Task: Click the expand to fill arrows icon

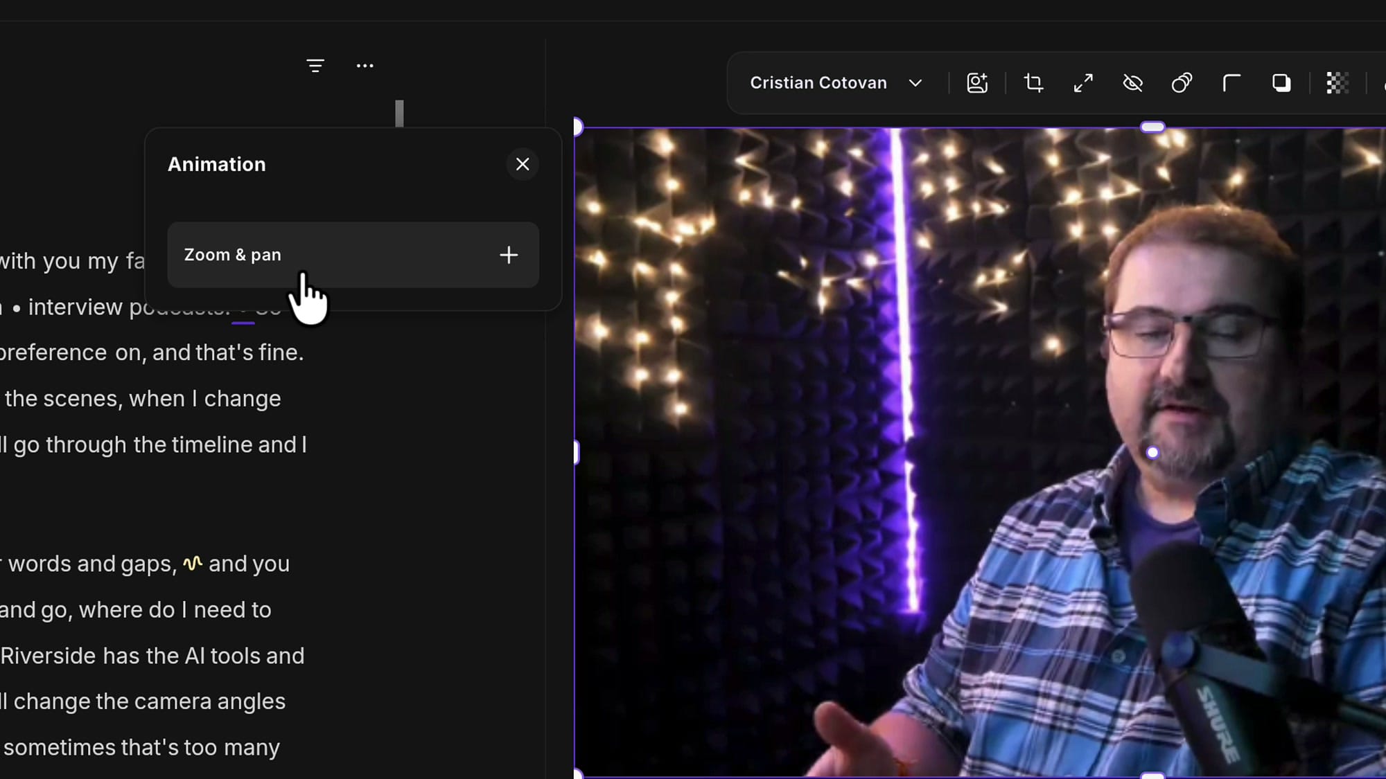Action: pyautogui.click(x=1083, y=83)
